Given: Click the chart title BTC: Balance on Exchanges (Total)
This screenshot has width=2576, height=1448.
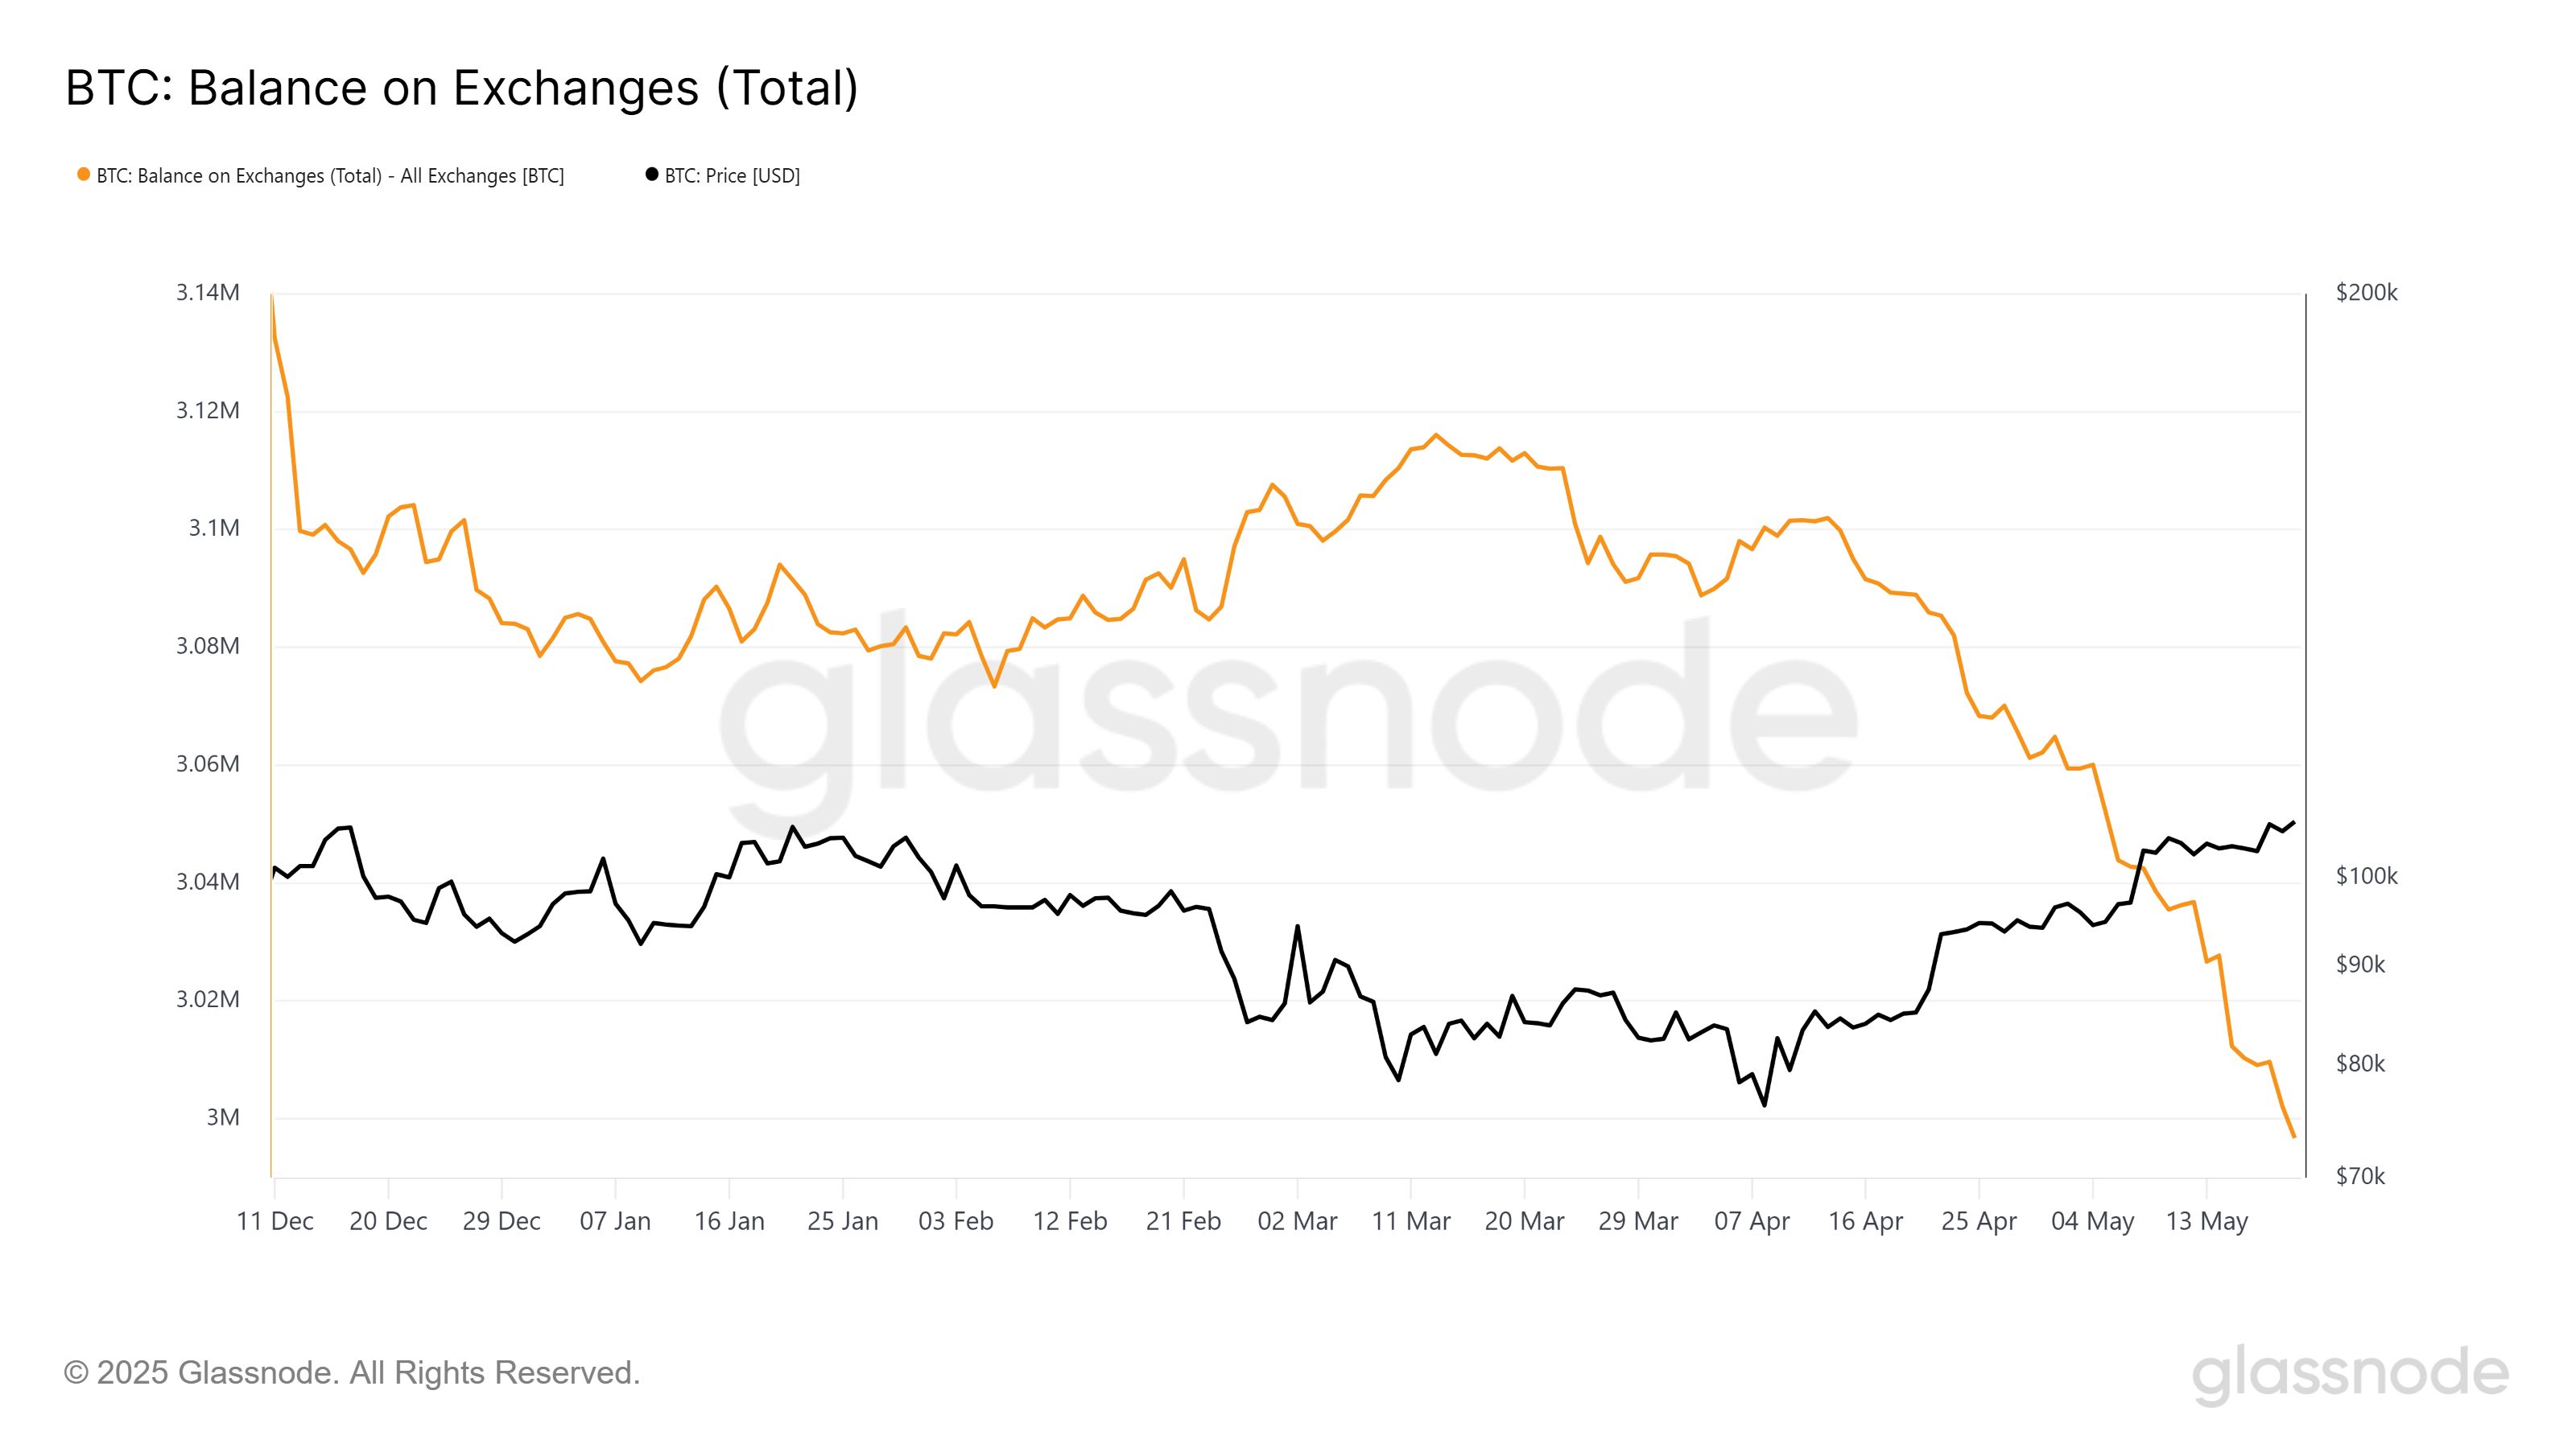Looking at the screenshot, I should tap(462, 88).
